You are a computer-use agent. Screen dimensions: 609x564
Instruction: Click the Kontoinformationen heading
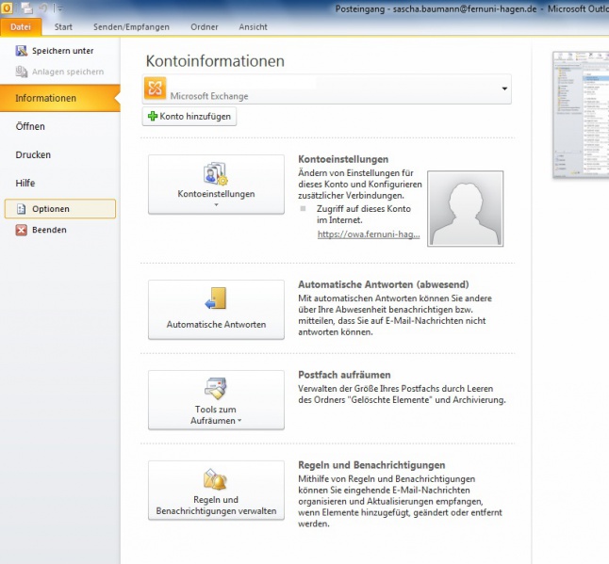[x=215, y=61]
